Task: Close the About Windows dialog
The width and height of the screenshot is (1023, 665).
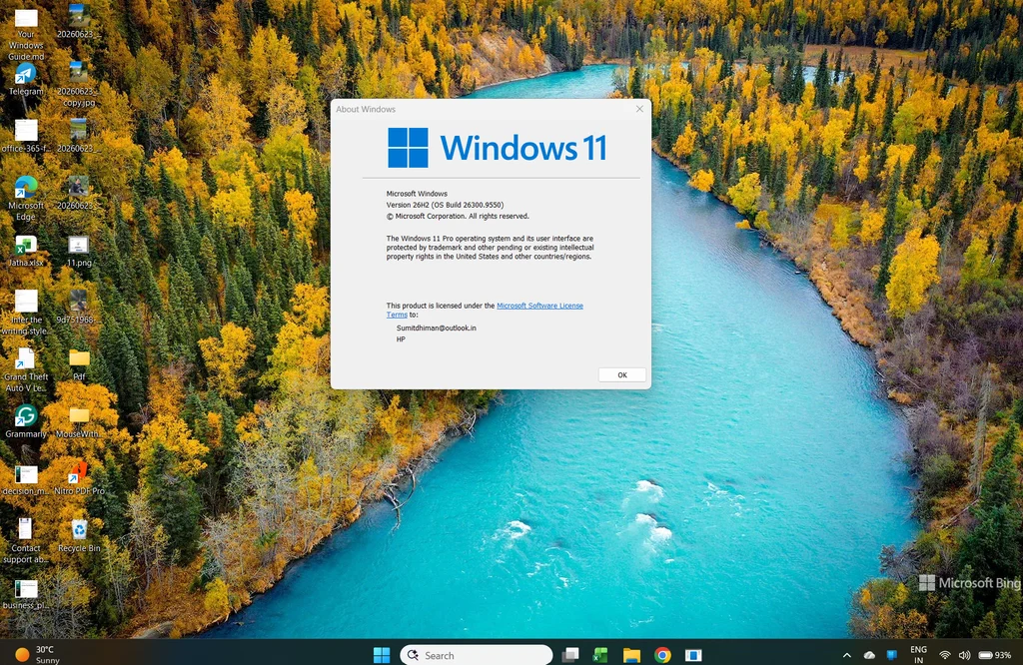Action: [639, 109]
